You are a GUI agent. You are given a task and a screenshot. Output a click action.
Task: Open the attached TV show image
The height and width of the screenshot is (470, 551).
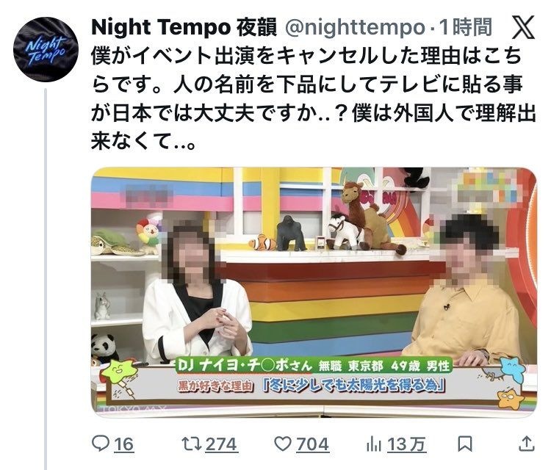pyautogui.click(x=314, y=292)
